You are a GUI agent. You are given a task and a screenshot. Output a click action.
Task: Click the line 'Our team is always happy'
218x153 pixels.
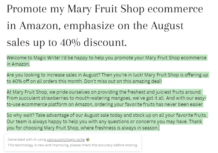click(104, 122)
